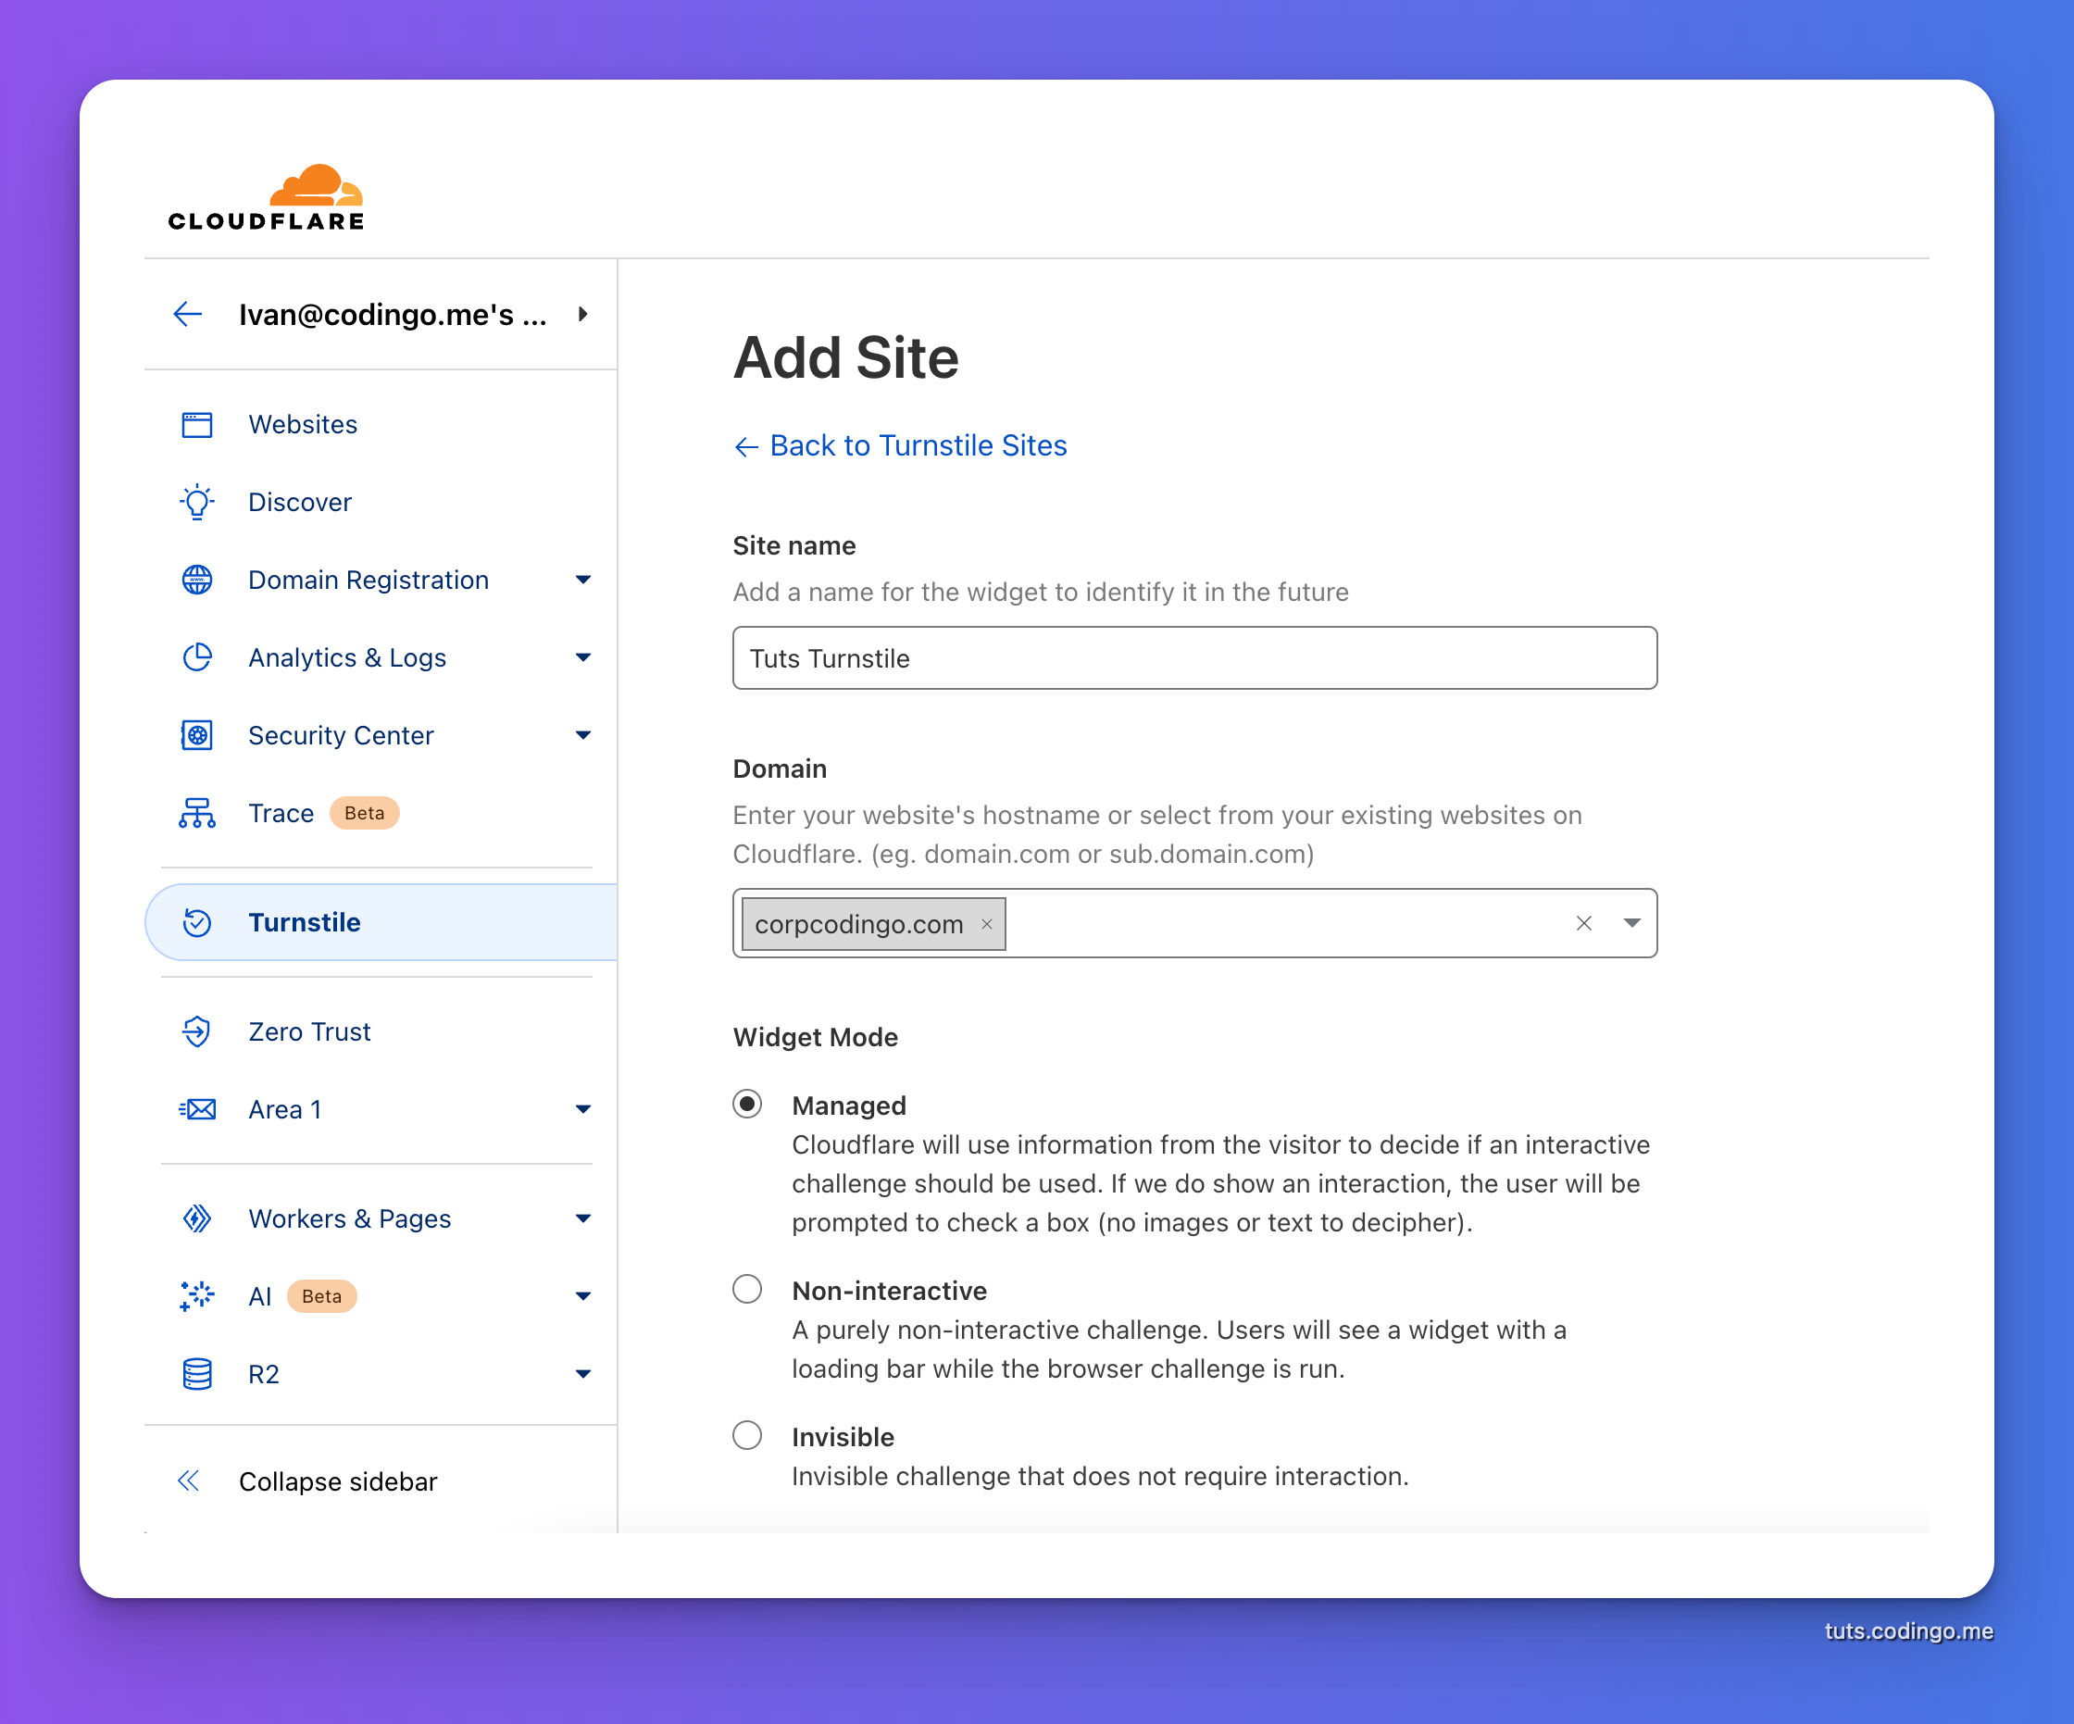The height and width of the screenshot is (1724, 2074).
Task: Expand the Analytics & Logs submenu
Action: (x=582, y=657)
